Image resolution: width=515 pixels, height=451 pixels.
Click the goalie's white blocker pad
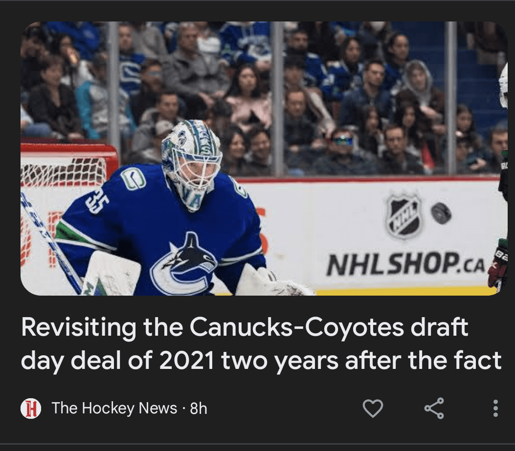pyautogui.click(x=112, y=274)
